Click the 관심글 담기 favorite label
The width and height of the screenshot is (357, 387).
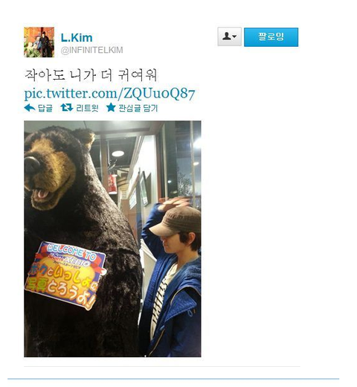pos(138,108)
